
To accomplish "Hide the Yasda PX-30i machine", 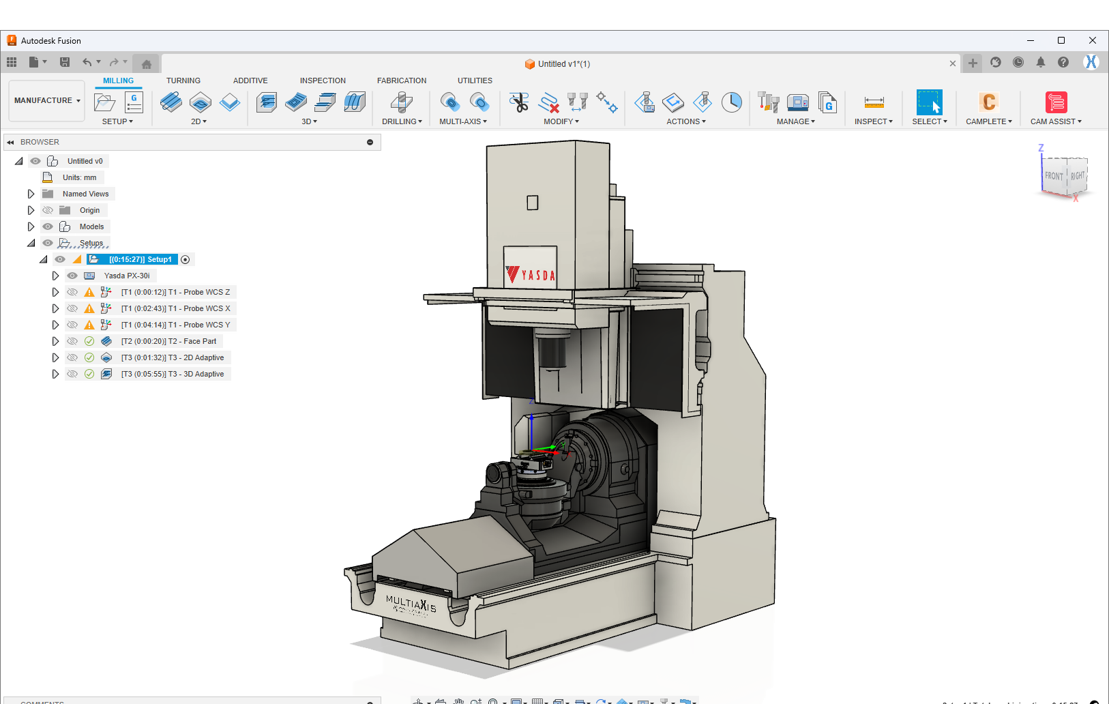I will [x=72, y=276].
